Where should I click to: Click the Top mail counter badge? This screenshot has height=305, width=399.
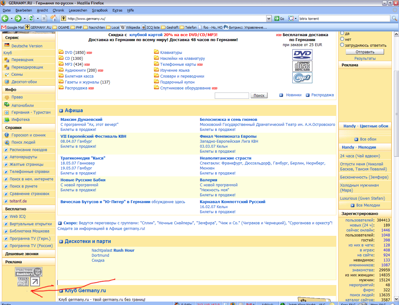point(23,282)
